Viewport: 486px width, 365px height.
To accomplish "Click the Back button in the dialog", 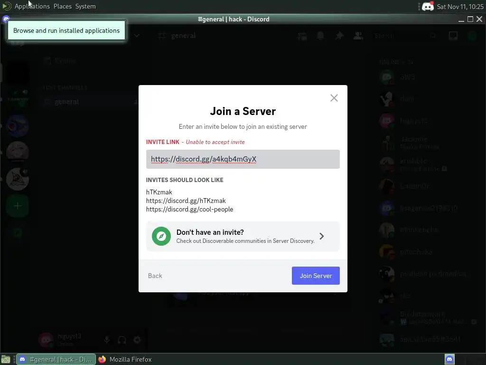I will click(155, 276).
